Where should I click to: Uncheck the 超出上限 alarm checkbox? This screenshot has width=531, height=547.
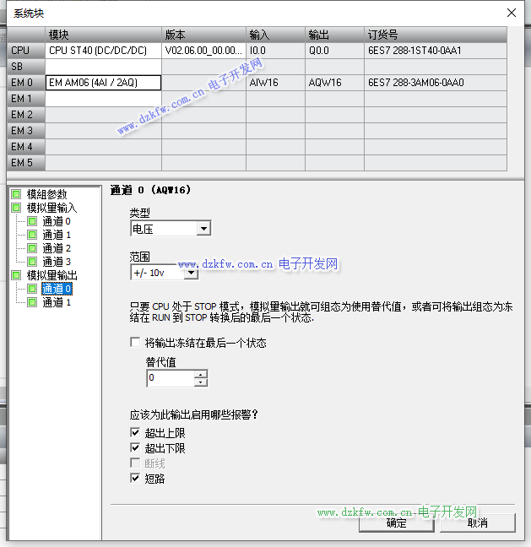135,433
